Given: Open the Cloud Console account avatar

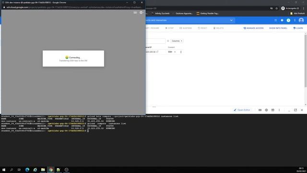Looking at the screenshot, I should tap(301, 20).
